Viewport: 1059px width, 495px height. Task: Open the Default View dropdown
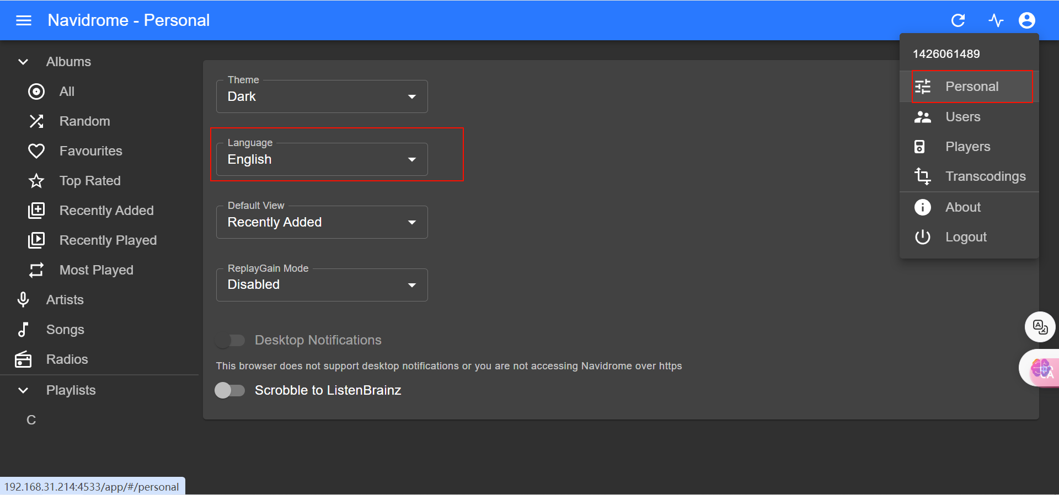click(x=322, y=222)
